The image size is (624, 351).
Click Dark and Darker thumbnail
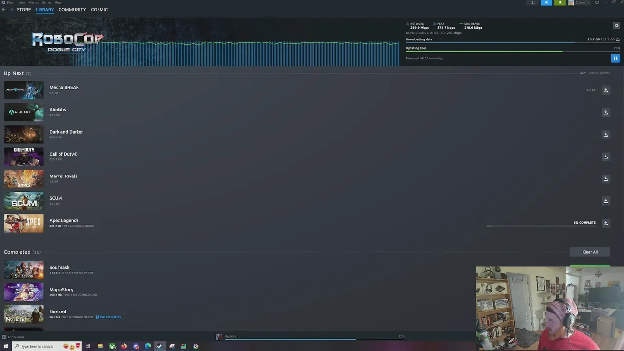click(x=24, y=134)
